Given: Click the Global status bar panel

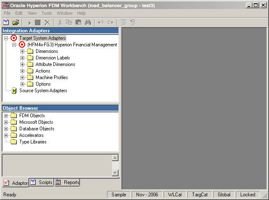Looking at the screenshot, I should coord(224,195).
